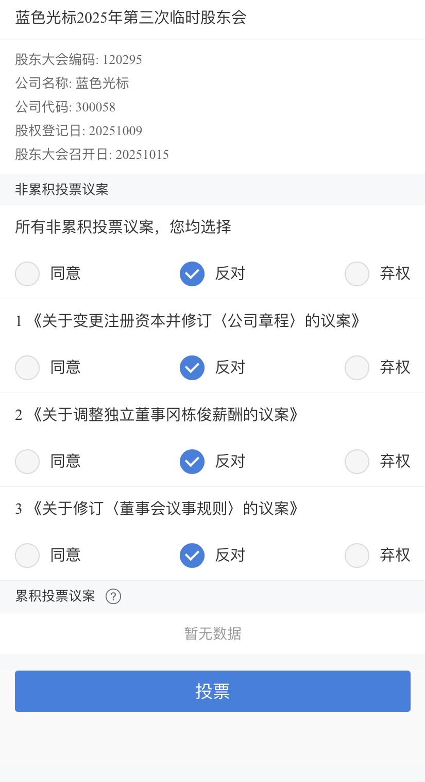Click the 累积投票议案 section label
Image resolution: width=425 pixels, height=782 pixels.
55,596
